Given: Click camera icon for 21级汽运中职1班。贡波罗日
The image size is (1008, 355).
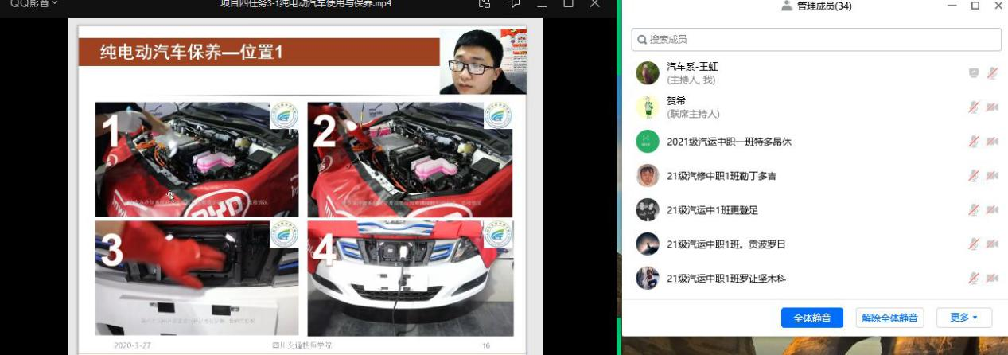Looking at the screenshot, I should tap(992, 244).
